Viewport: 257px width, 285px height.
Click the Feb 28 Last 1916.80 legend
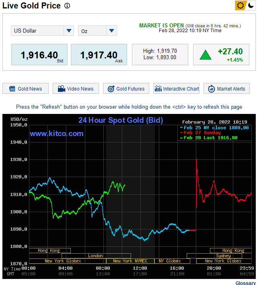[x=209, y=138]
